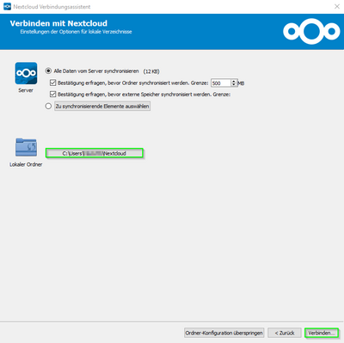
Task: Click the 'Lokaler Ordner' label
Action: 26,164
